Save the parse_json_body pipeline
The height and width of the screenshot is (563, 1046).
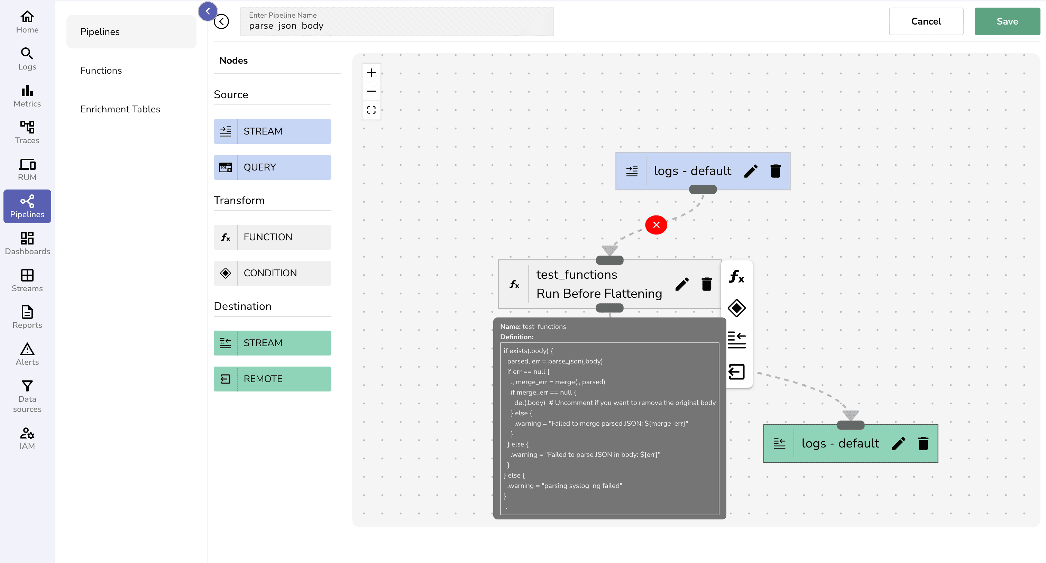click(1007, 21)
